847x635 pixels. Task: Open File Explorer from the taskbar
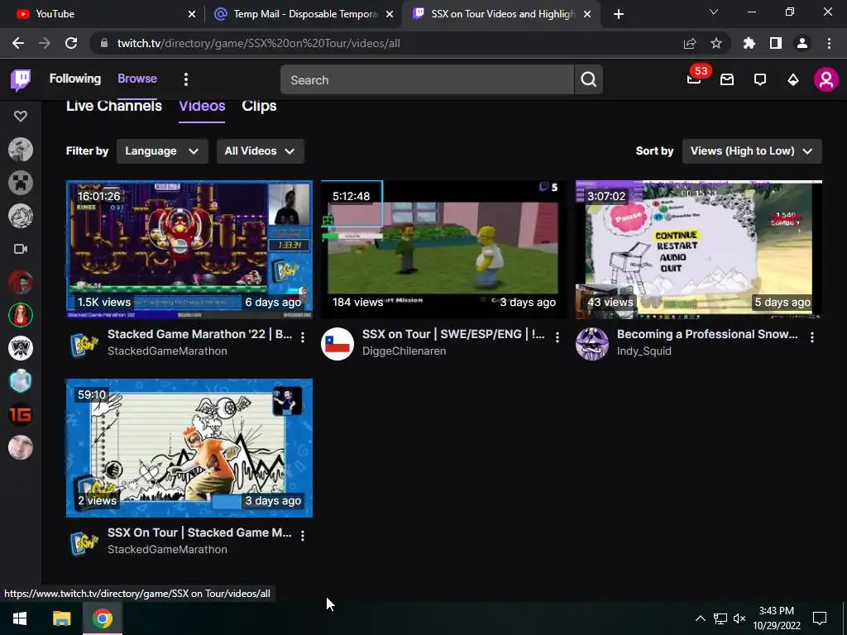tap(61, 618)
